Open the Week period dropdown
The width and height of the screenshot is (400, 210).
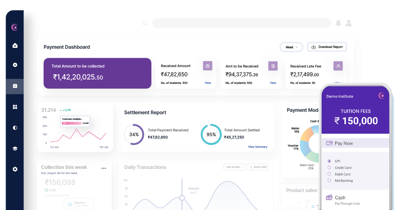[x=291, y=47]
